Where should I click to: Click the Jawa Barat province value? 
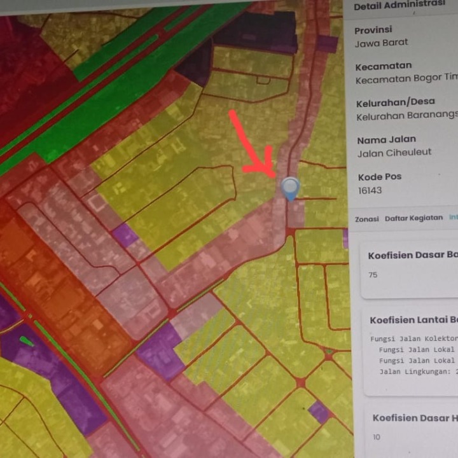click(x=382, y=43)
